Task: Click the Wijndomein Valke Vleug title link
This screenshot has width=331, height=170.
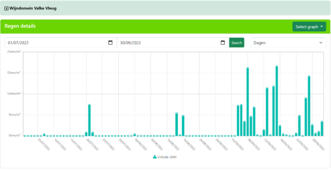Action: (x=33, y=8)
